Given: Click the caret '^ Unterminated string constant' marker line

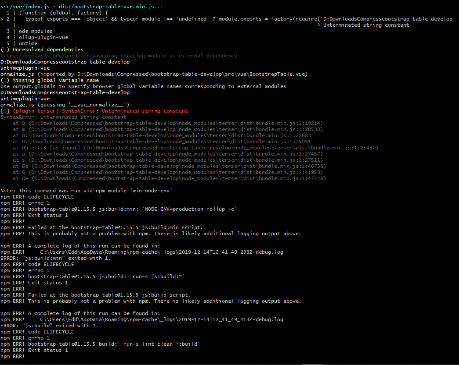Looking at the screenshot, I should point(363,25).
